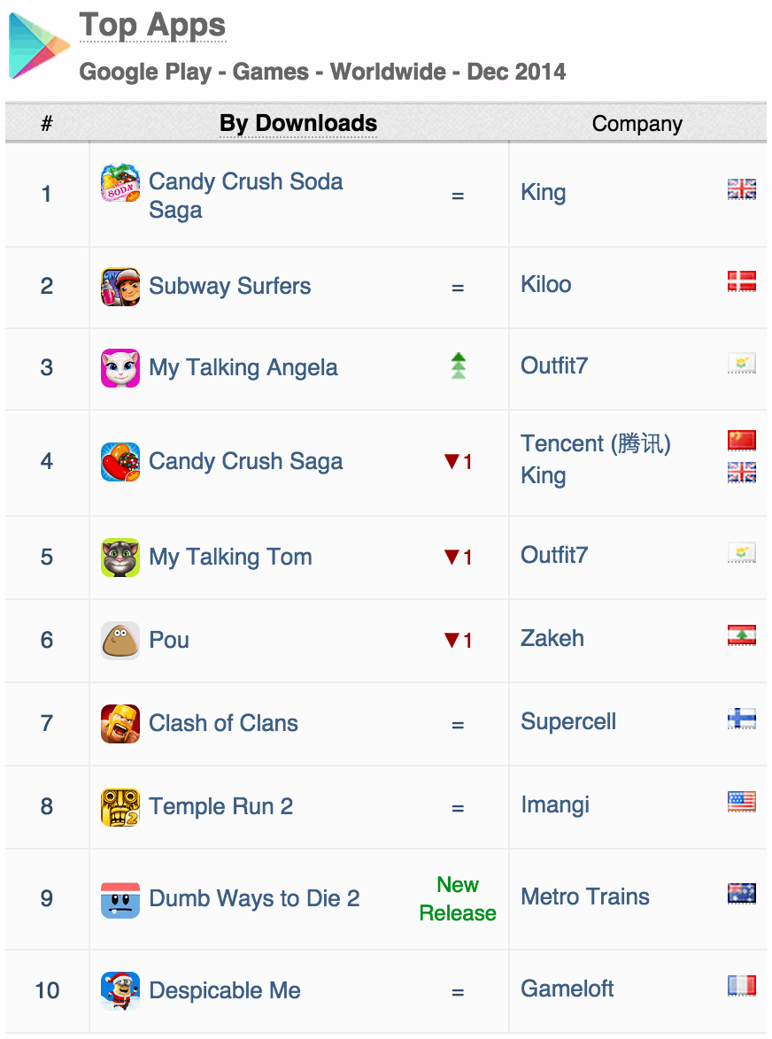Viewport: 772px width, 1039px height.
Task: Click the Metro Trains company link
Action: pyautogui.click(x=585, y=897)
